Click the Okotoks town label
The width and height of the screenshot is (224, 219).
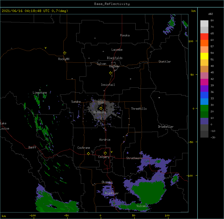coord(107,182)
